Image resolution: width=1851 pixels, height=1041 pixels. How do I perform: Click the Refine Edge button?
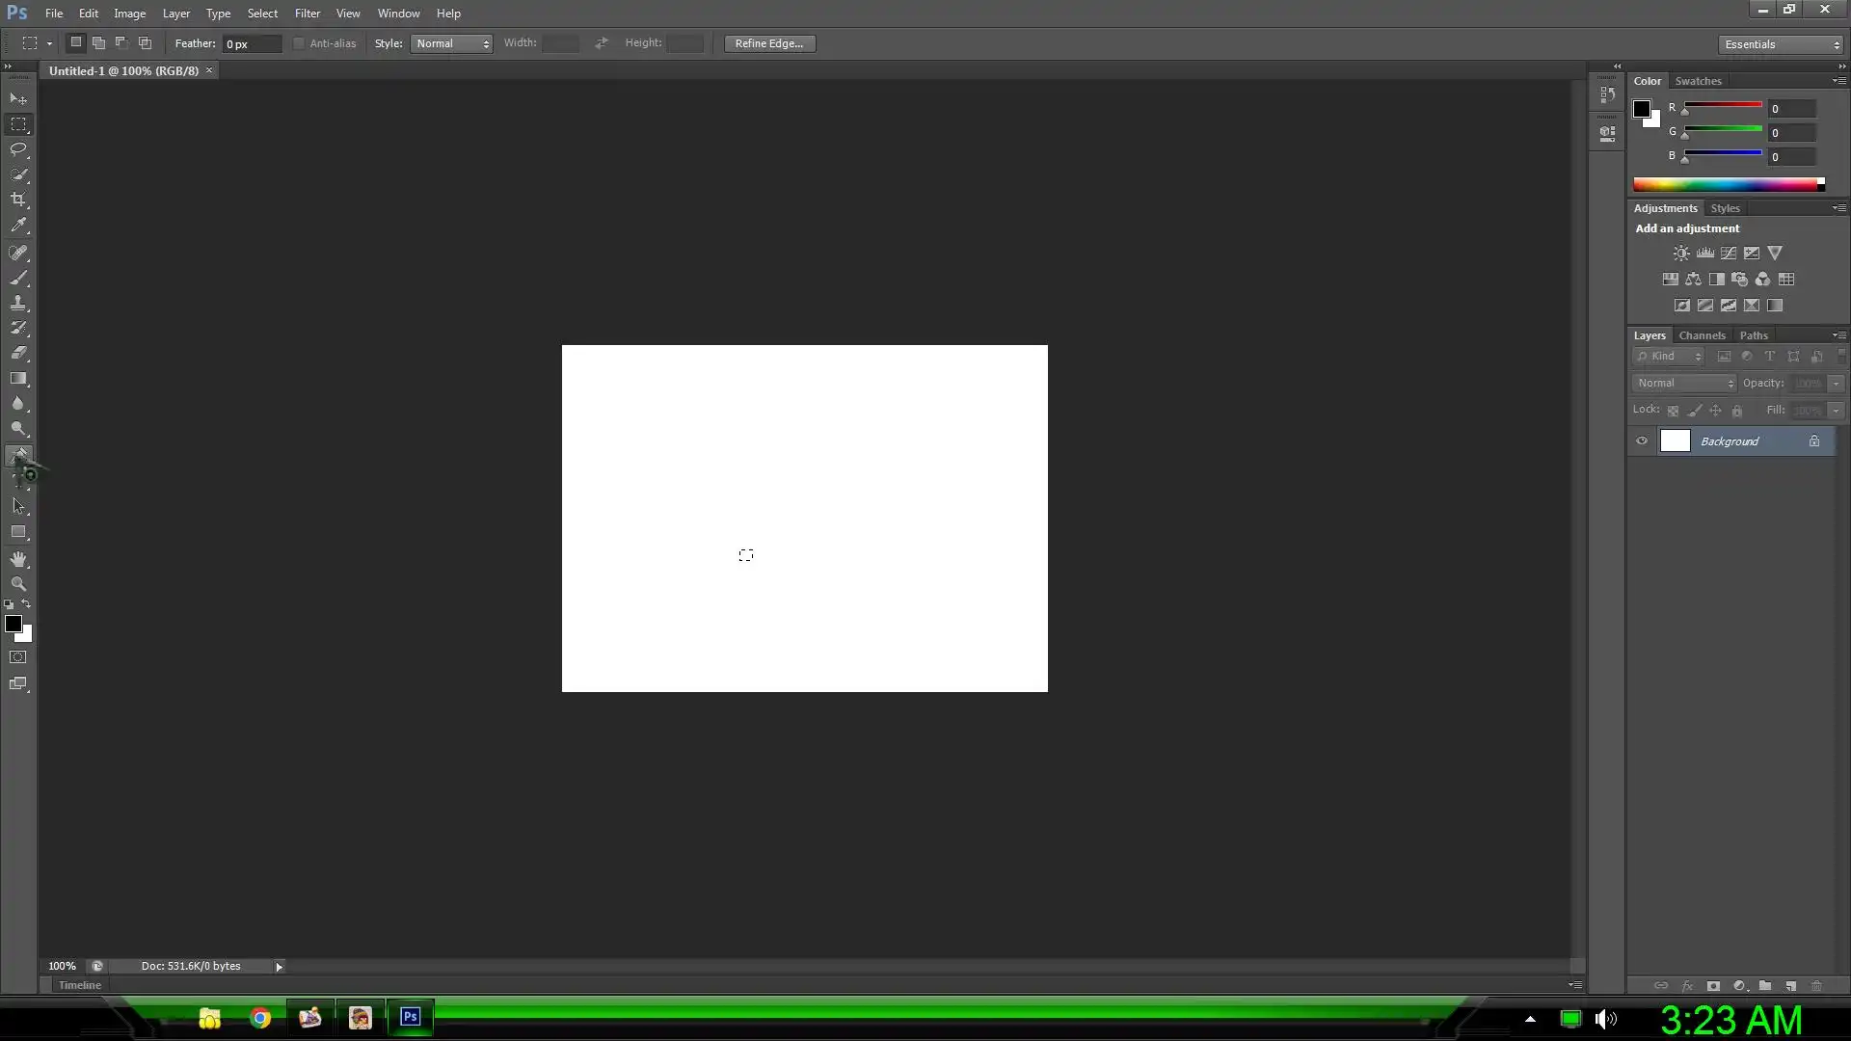tap(768, 43)
